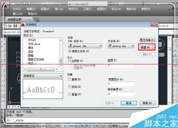Click the Help question mark icon in title bar
Screen dimensions: 178x128
158,4
